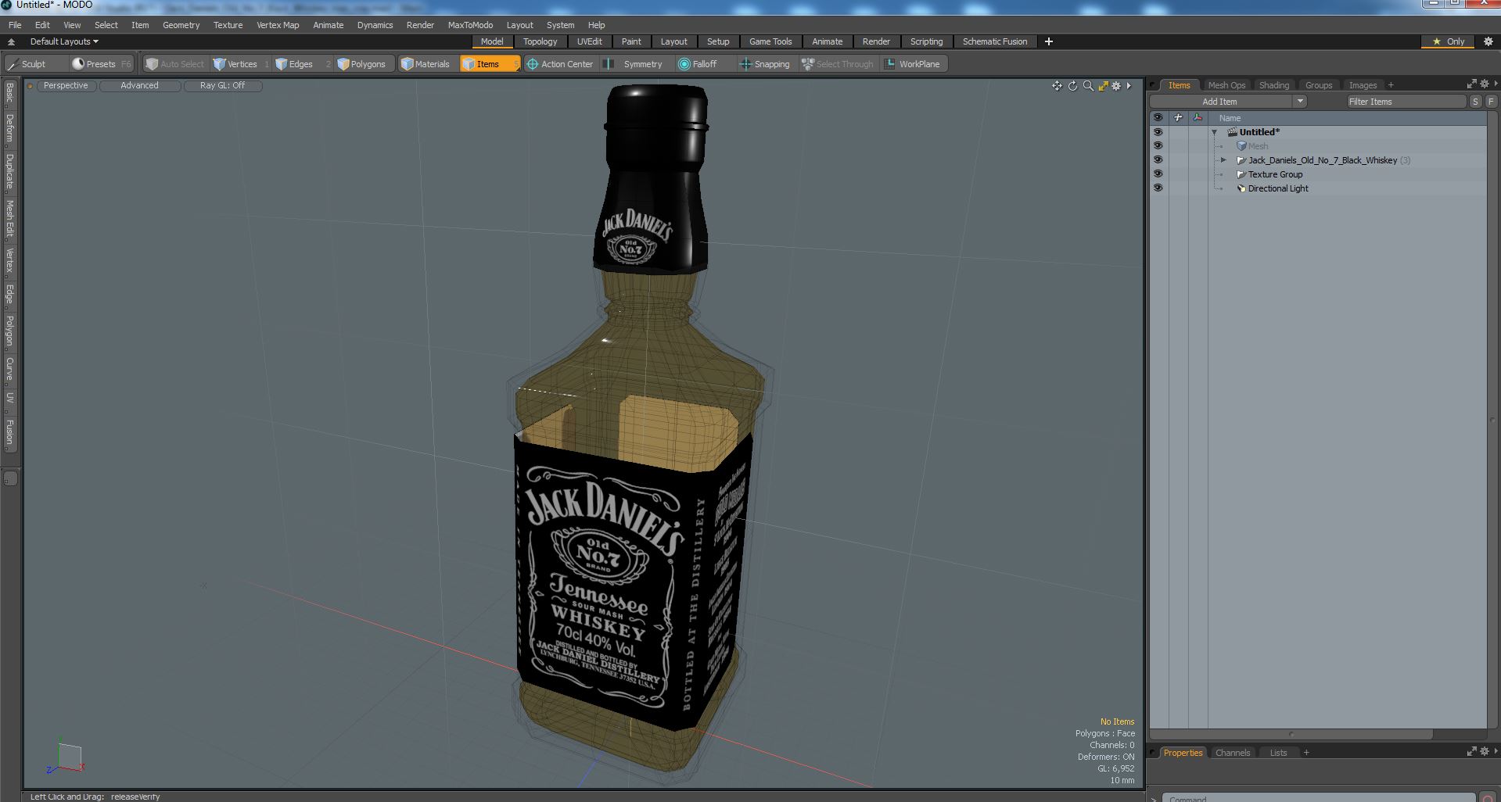The image size is (1501, 802).
Task: Open the Add Item dropdown arrow
Action: pyautogui.click(x=1299, y=102)
